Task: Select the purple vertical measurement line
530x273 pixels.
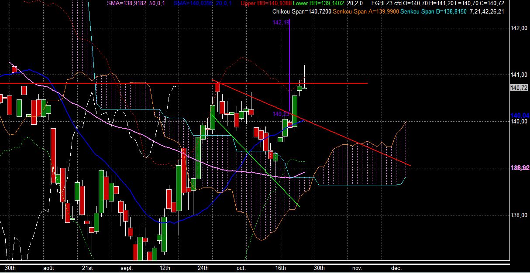Action: [290, 65]
